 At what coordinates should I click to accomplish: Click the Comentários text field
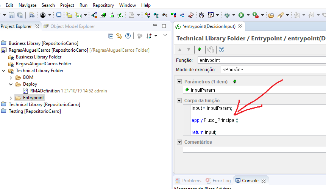pyautogui.click(x=254, y=149)
